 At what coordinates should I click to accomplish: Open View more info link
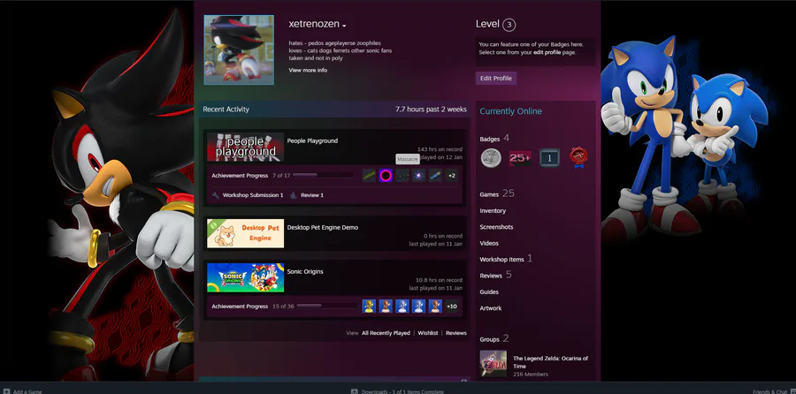(x=308, y=71)
